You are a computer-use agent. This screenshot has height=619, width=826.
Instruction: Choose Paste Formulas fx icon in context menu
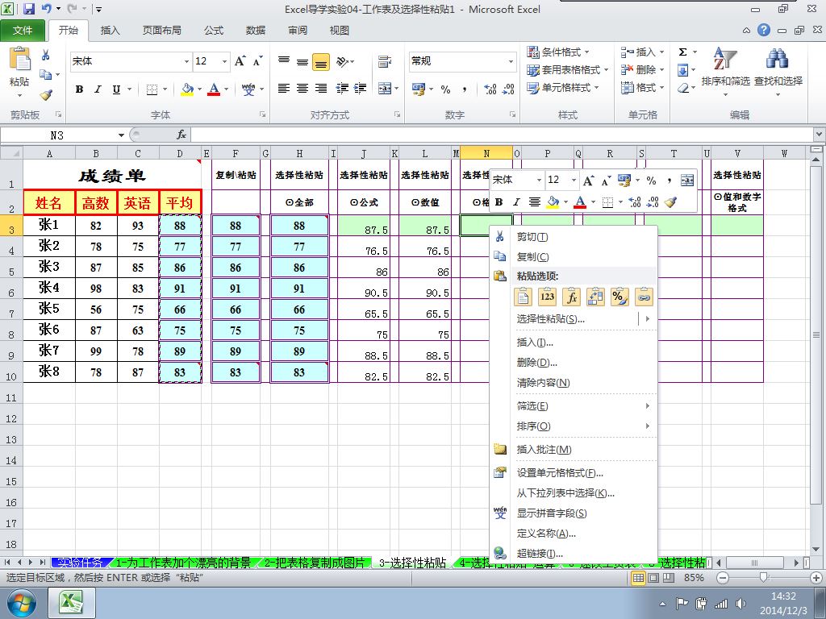click(x=572, y=297)
